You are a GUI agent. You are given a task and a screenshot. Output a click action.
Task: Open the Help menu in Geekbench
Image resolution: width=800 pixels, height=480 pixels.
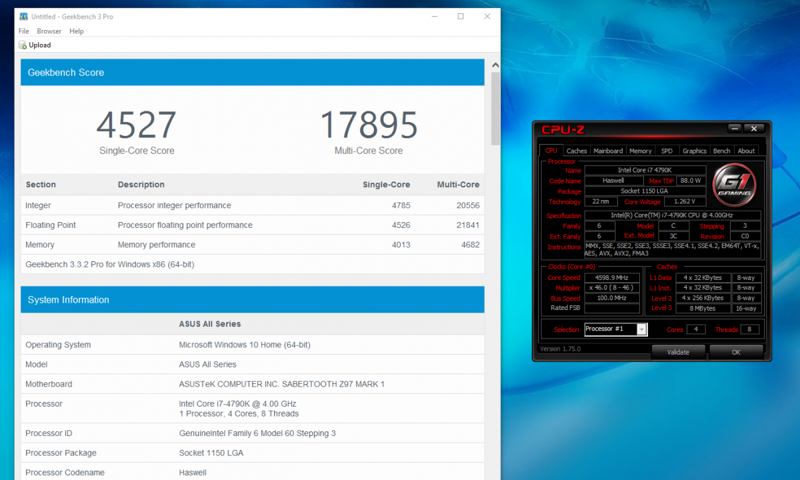(77, 31)
